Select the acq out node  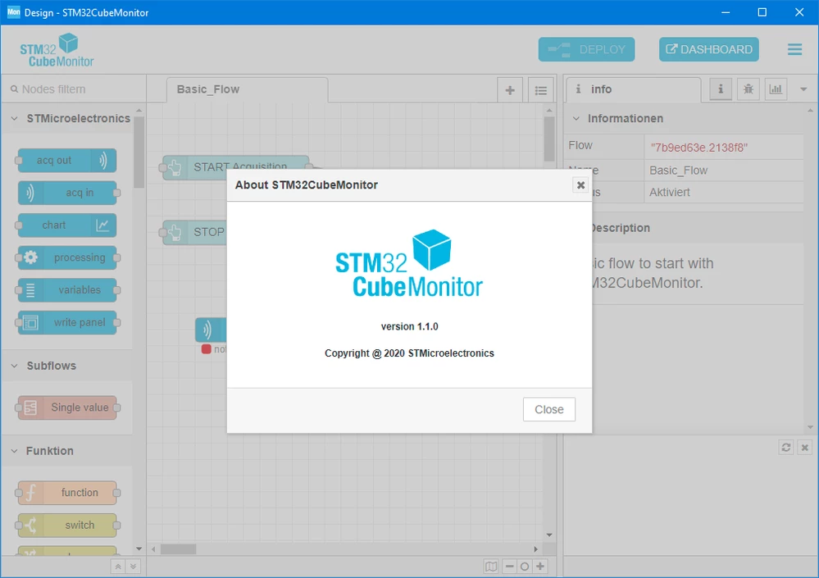tap(67, 161)
